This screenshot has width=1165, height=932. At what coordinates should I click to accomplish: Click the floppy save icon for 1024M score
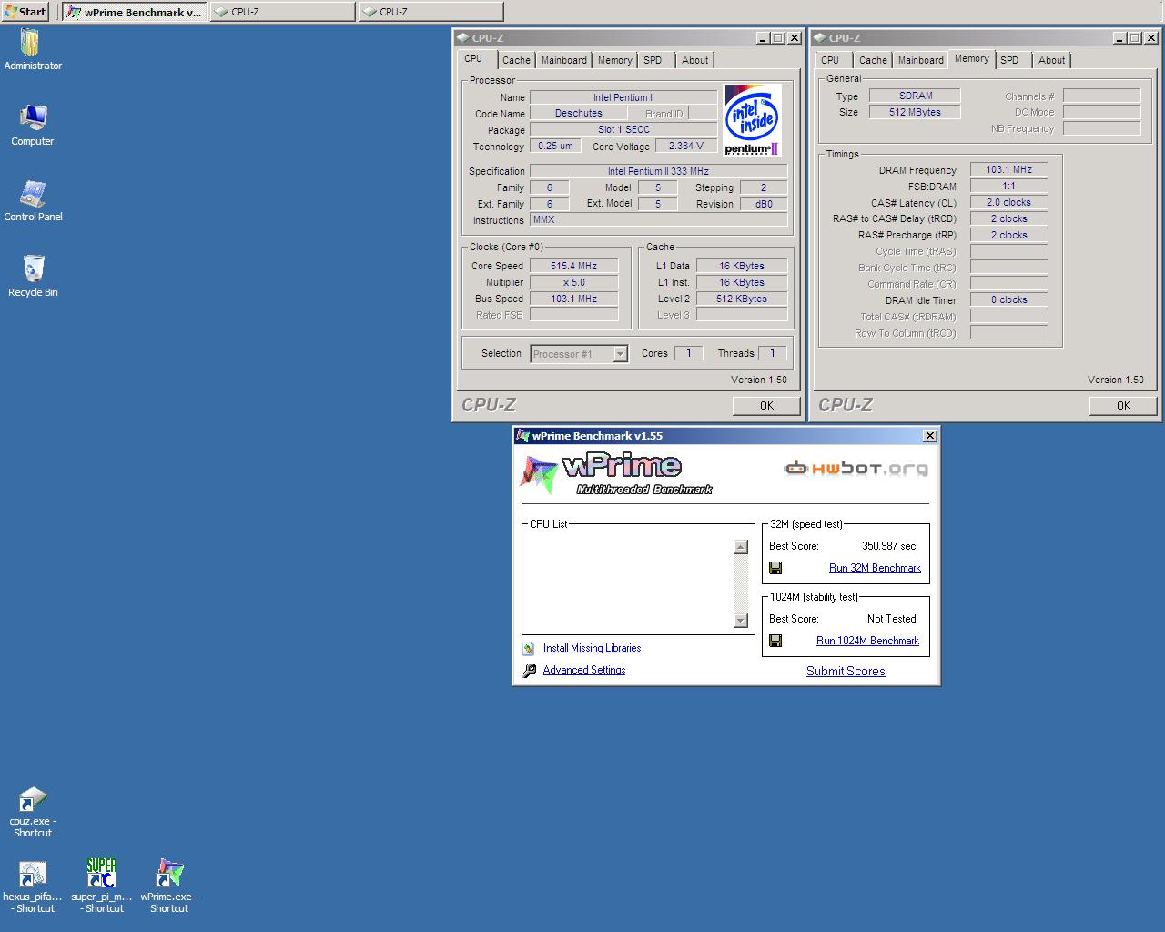pos(775,641)
